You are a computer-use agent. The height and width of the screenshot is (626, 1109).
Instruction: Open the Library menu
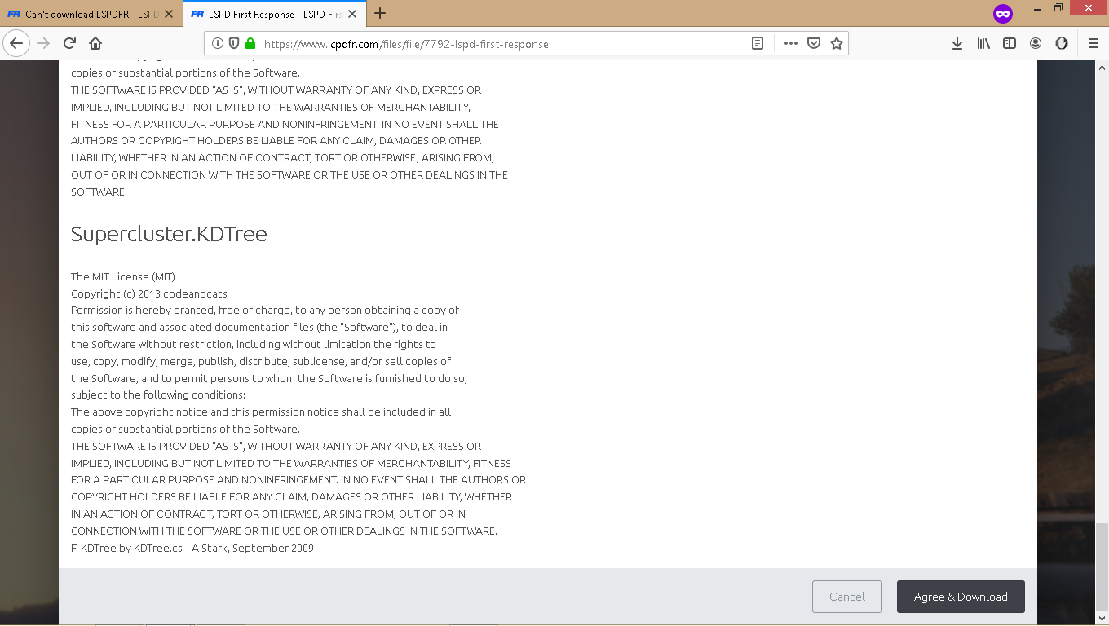(983, 44)
